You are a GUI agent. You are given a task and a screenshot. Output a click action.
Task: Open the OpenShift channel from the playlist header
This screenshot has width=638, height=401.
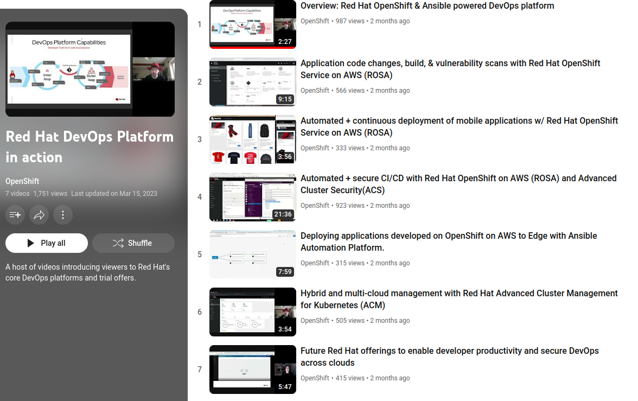tap(22, 181)
